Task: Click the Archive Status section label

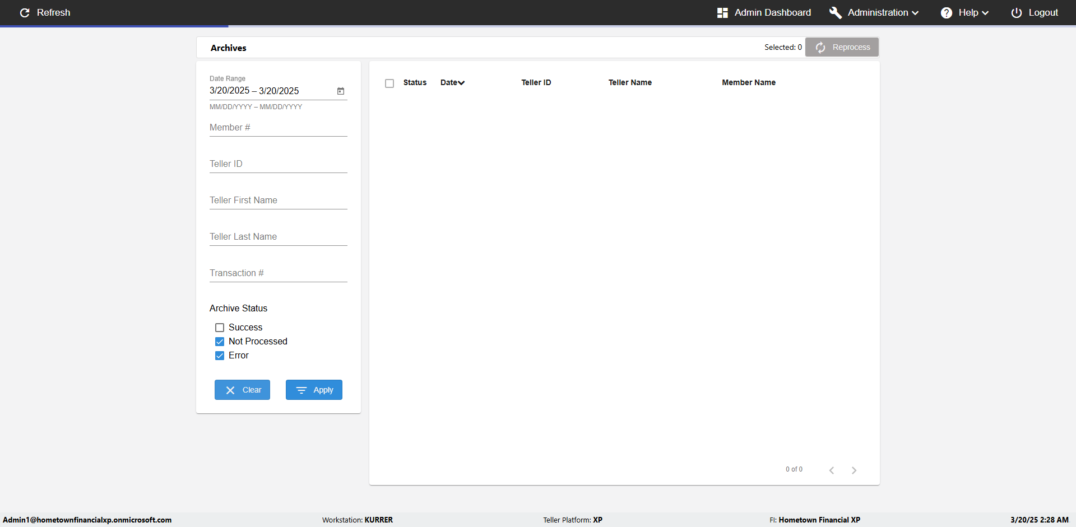Action: 238,308
